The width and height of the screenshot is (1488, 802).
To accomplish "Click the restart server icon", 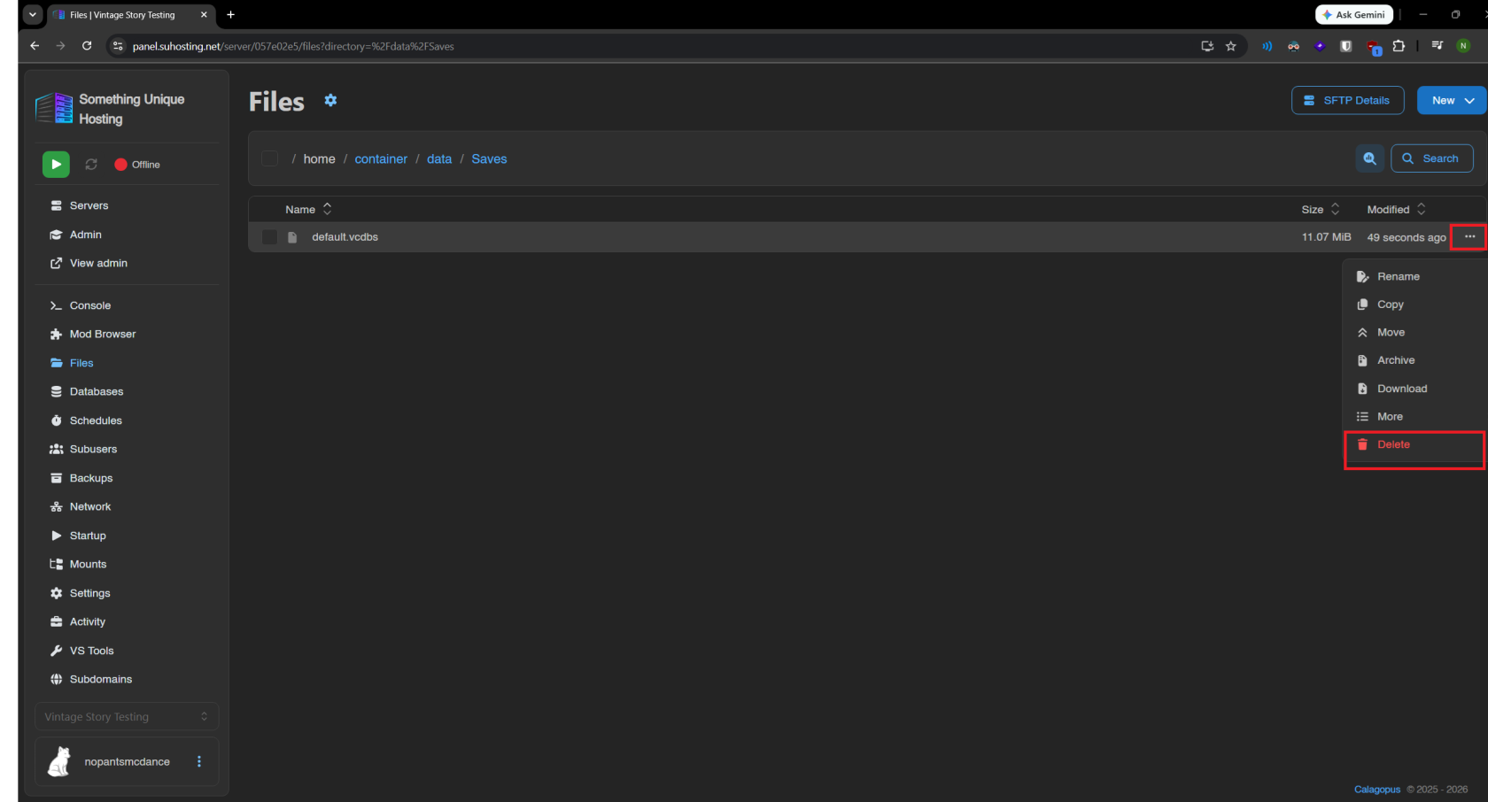I will [91, 165].
